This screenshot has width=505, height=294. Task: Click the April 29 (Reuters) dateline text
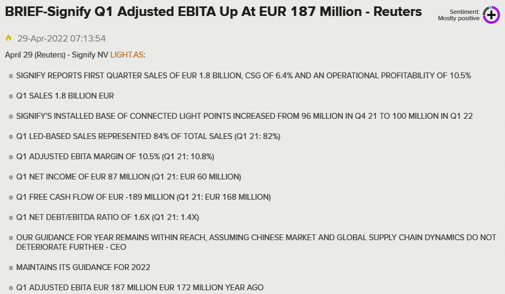(35, 55)
